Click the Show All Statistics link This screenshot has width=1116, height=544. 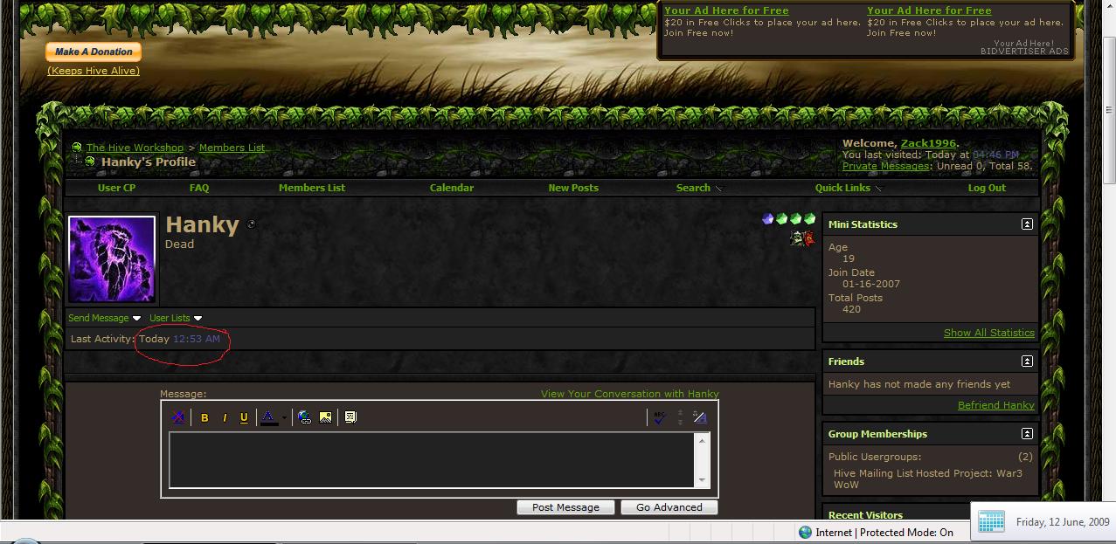pyautogui.click(x=989, y=333)
